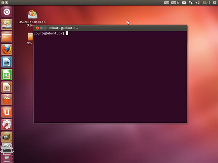Open the clock showing 15:41
The width and height of the screenshot is (218, 163).
(x=206, y=3)
